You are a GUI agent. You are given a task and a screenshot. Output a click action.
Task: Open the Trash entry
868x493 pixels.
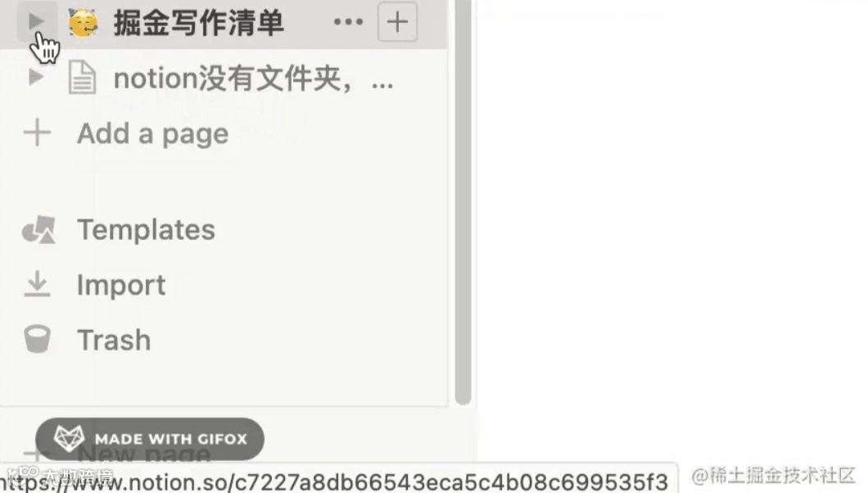pyautogui.click(x=114, y=340)
